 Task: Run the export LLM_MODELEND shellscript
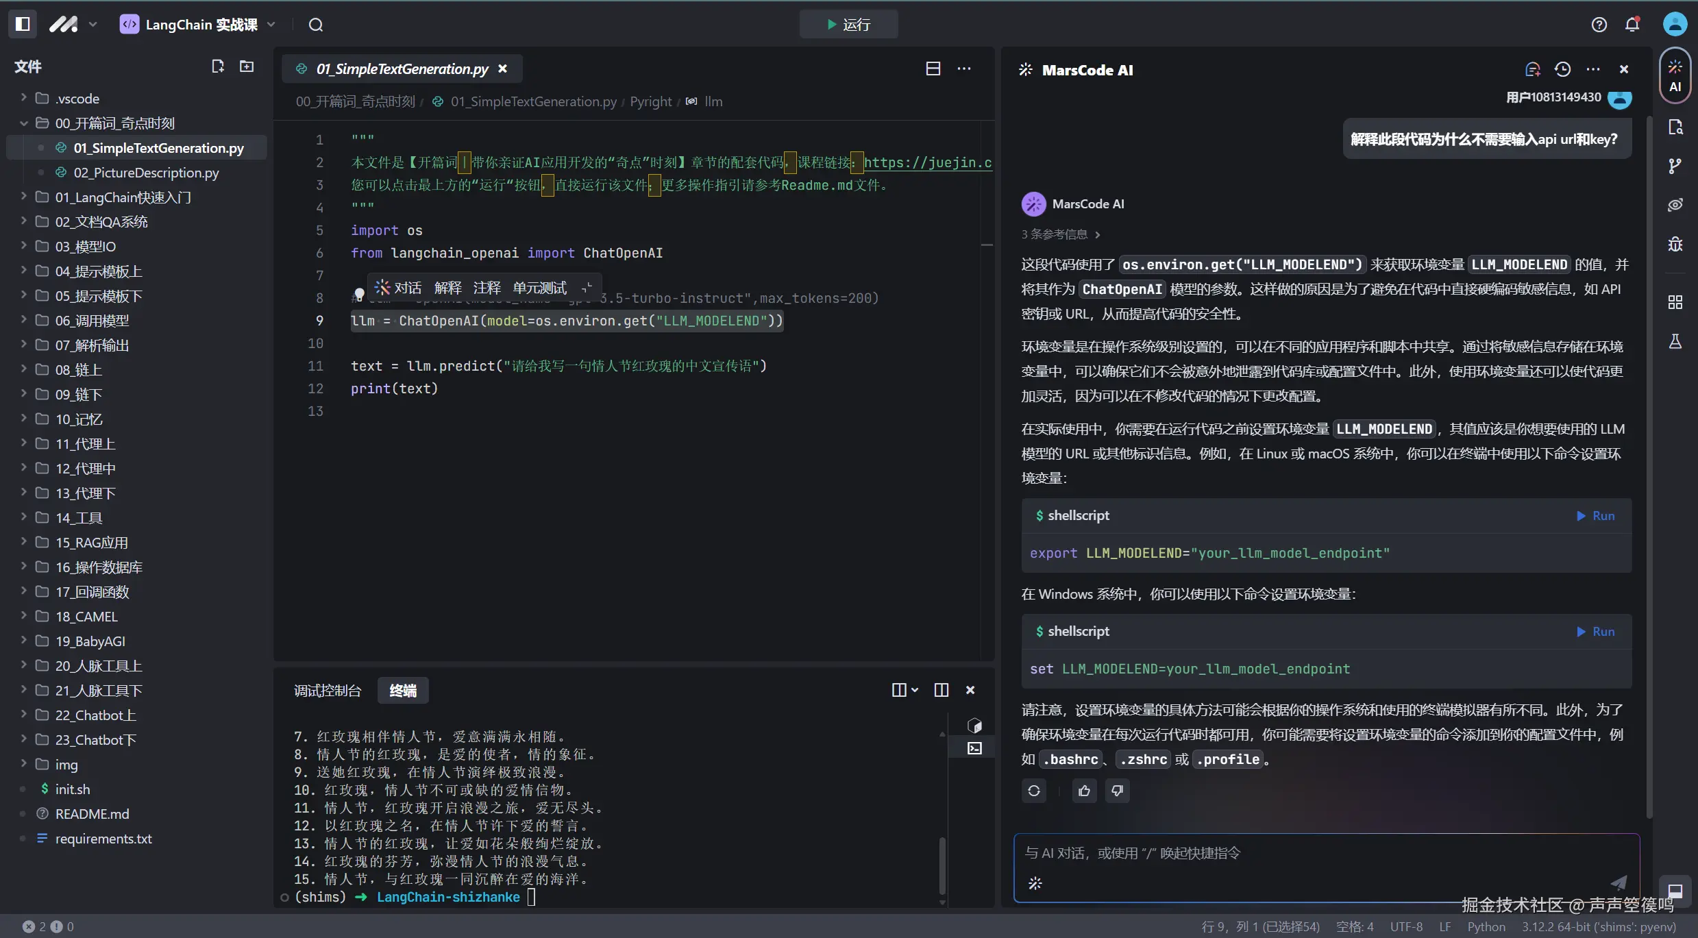(x=1595, y=516)
